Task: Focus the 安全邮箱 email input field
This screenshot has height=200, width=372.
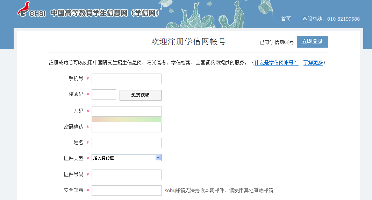Action: coord(126,191)
